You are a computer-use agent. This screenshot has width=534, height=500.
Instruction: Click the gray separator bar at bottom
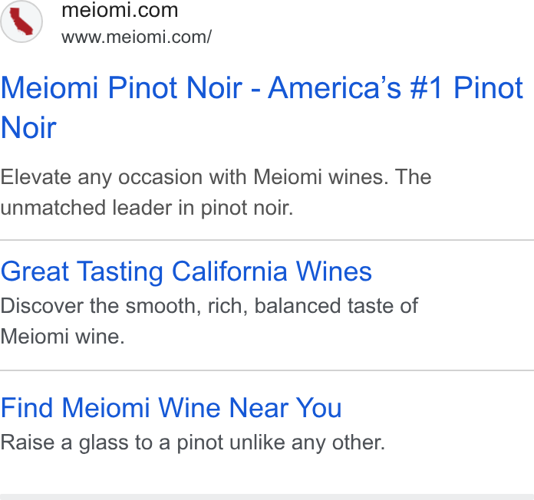[x=267, y=497]
